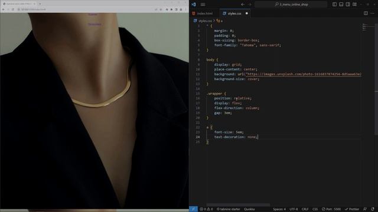Screen dimensions: 378x212
Task: Click the 'gap: 3em;' line
Action: click(x=223, y=112)
